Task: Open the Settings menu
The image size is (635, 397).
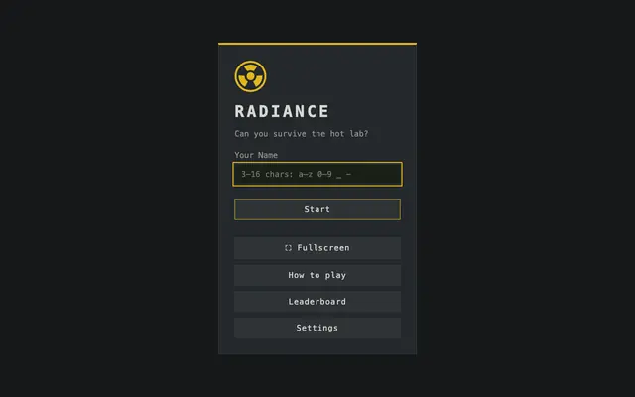Action: [x=317, y=328]
